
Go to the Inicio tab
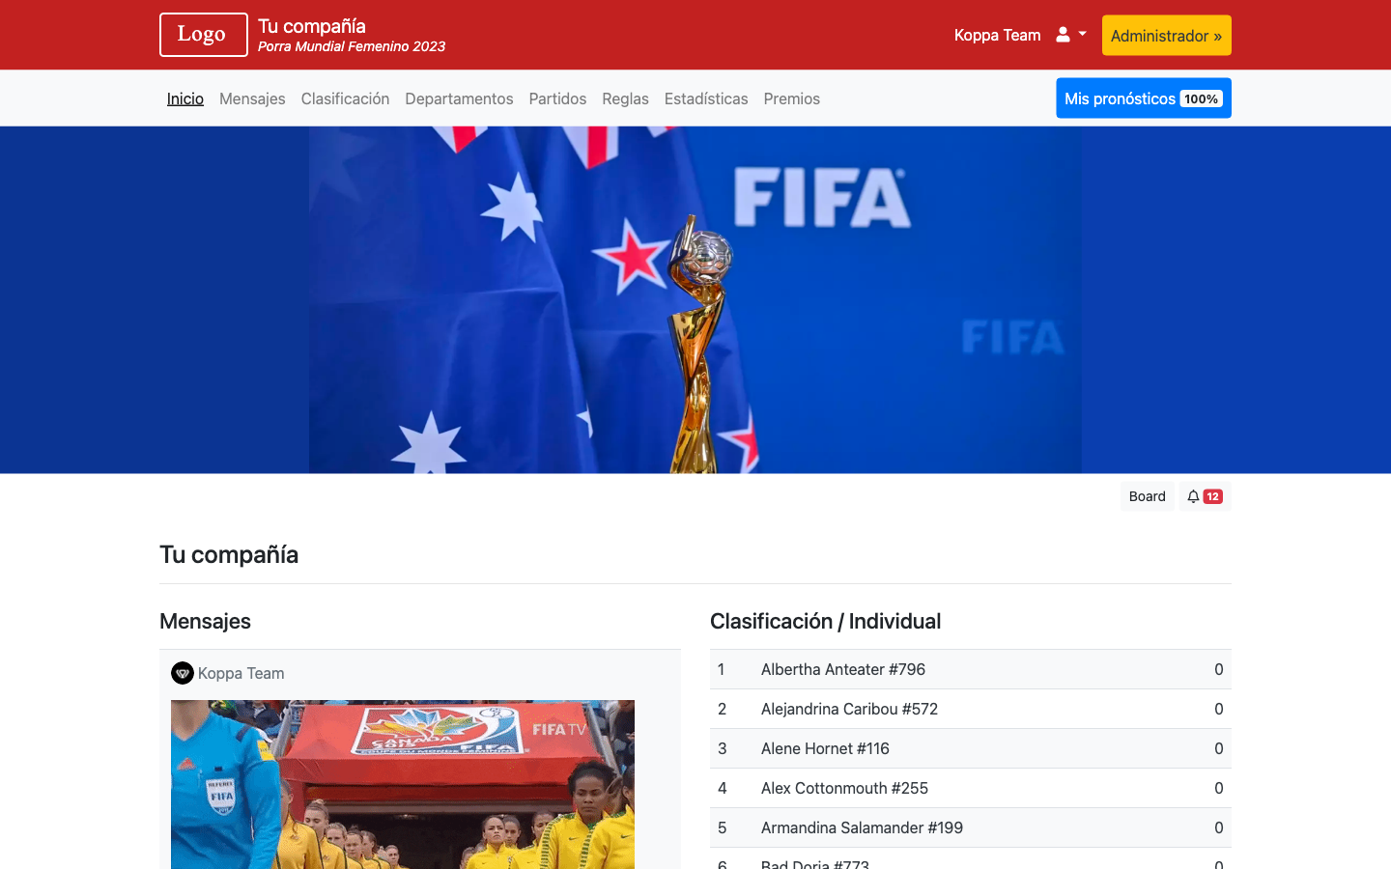pyautogui.click(x=185, y=98)
